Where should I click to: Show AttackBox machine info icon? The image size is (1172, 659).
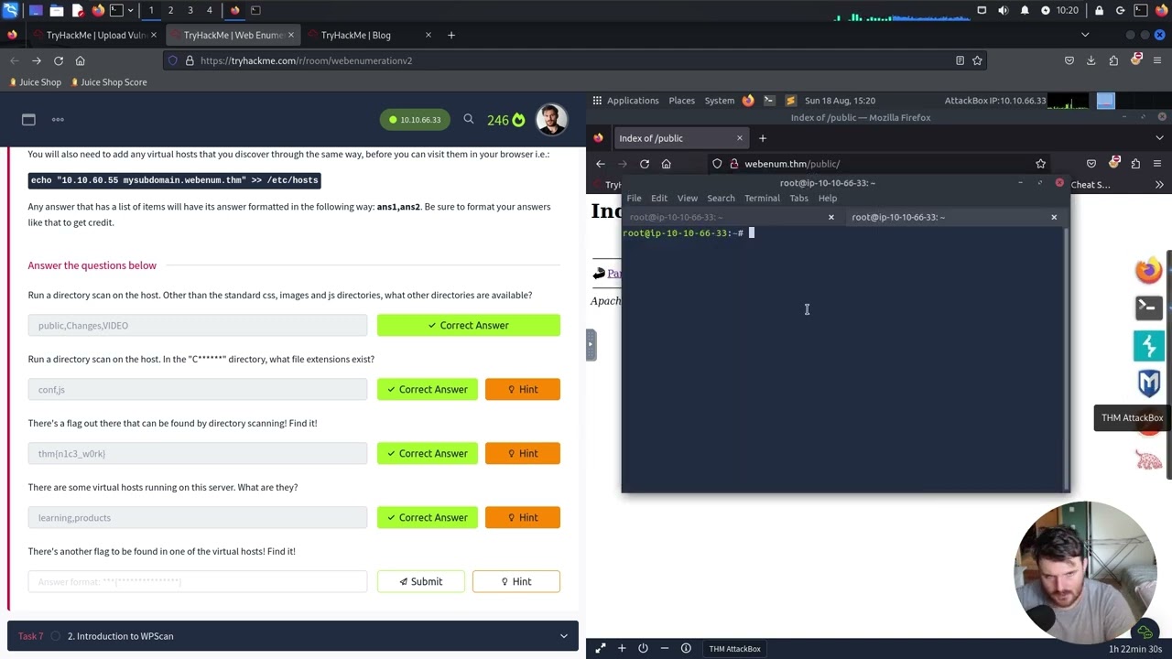686,649
